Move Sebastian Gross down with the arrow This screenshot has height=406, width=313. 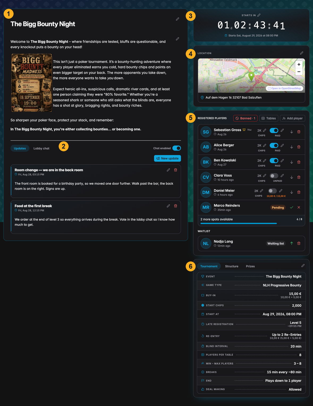291,132
